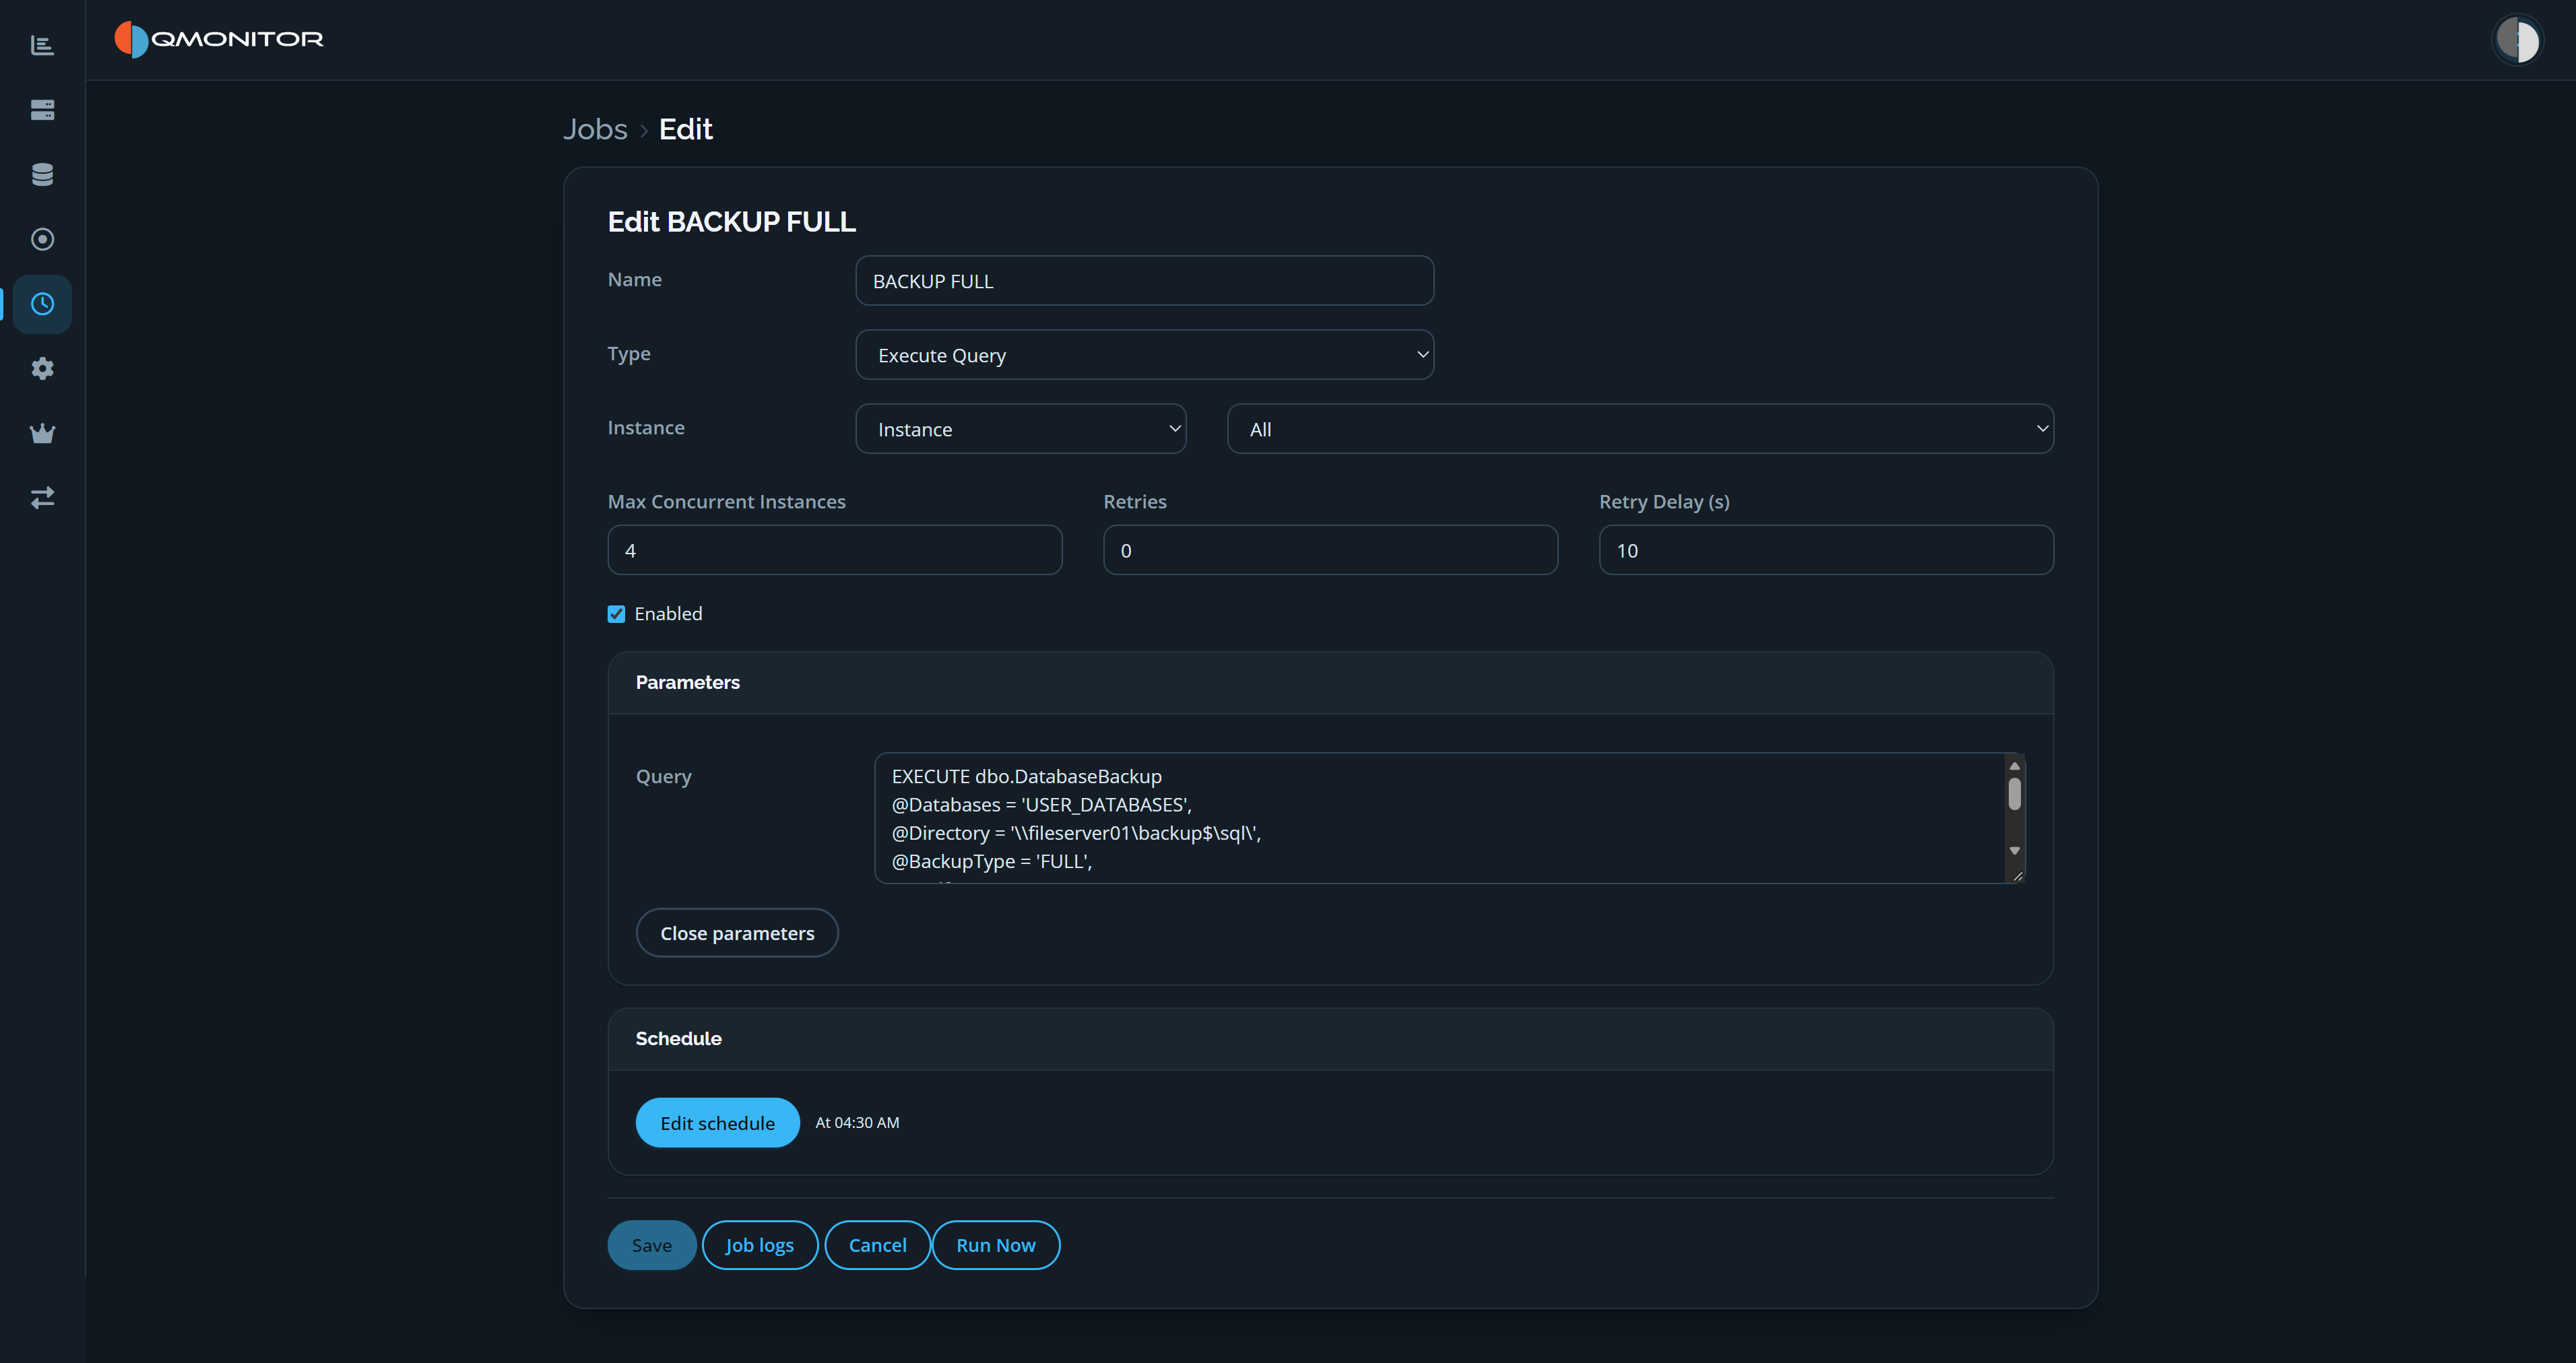
Task: Click the 'At 04:30 AM' schedule text
Action: pos(857,1123)
